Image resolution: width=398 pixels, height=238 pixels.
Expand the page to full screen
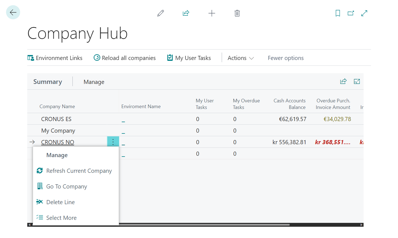pos(364,13)
